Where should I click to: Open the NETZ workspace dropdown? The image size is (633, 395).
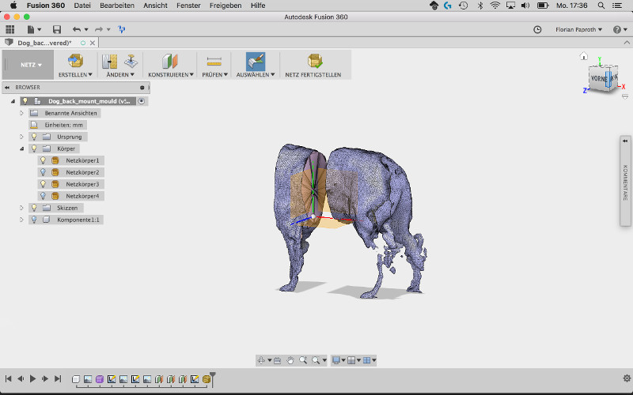click(32, 65)
